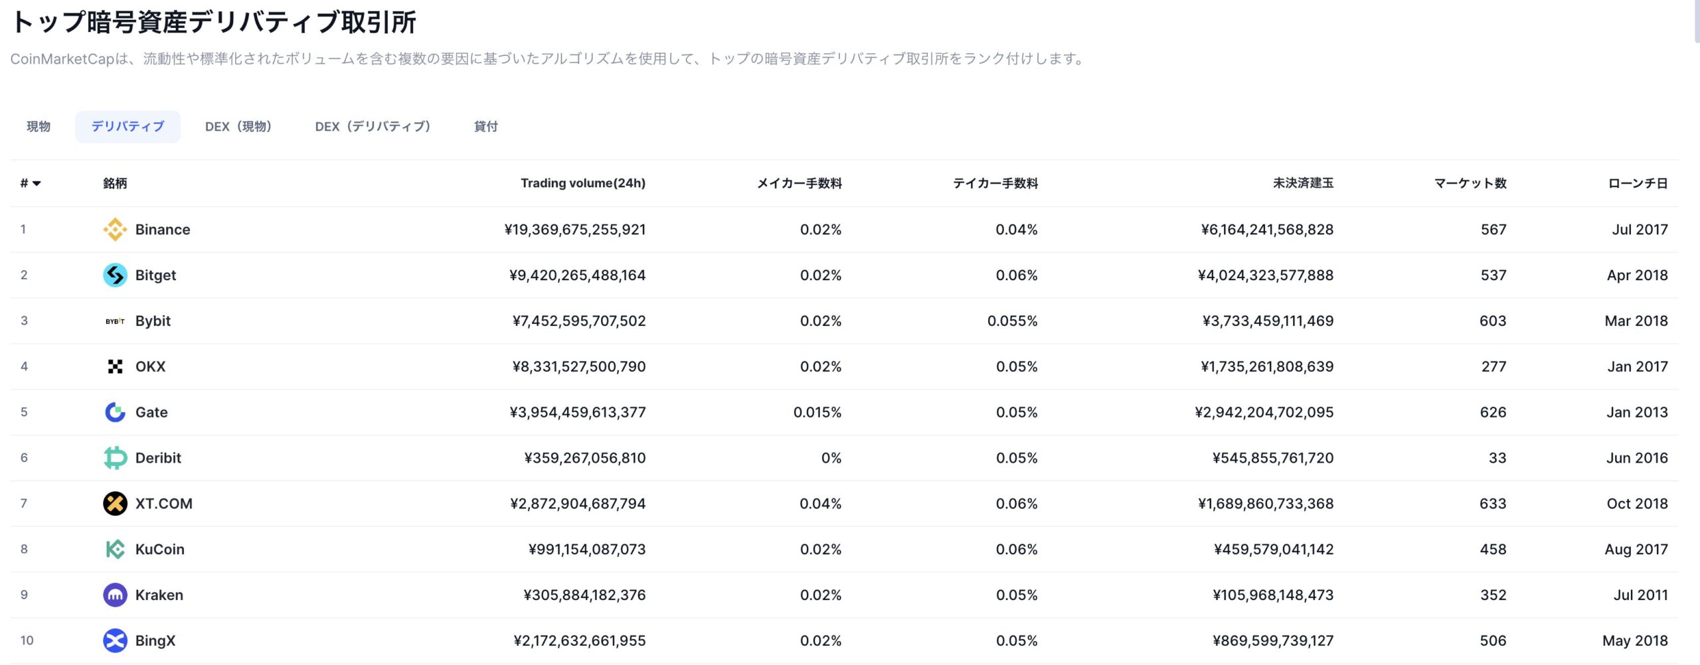Click the Bitget logo icon
The height and width of the screenshot is (665, 1700).
(x=115, y=275)
